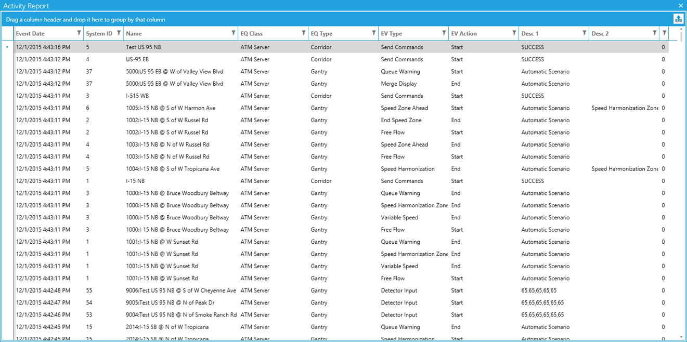Open the EV Action column filter
This screenshot has width=687, height=342.
[514, 33]
